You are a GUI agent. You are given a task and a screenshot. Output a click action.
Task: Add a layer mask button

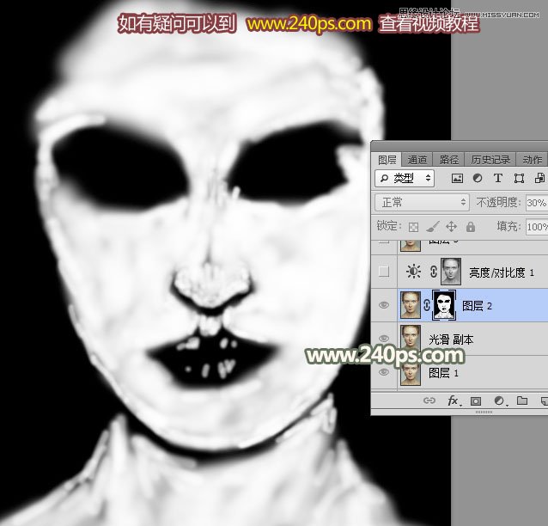[475, 401]
